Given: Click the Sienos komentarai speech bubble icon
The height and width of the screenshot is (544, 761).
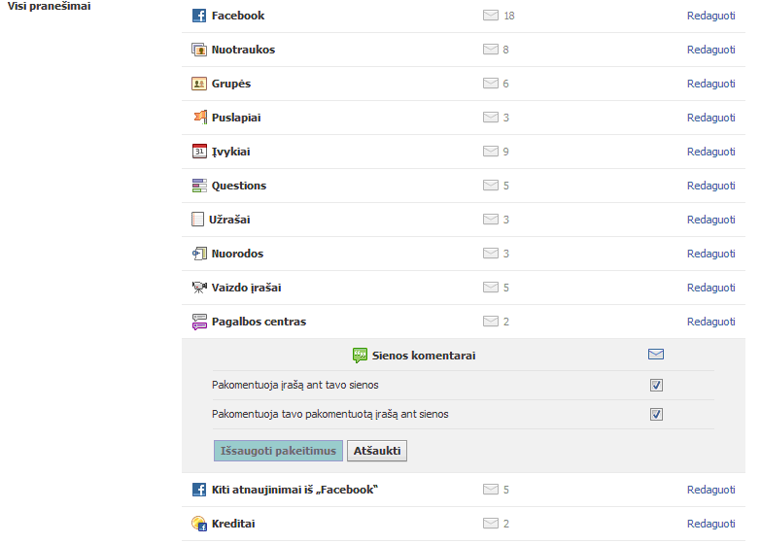Looking at the screenshot, I should pos(360,356).
